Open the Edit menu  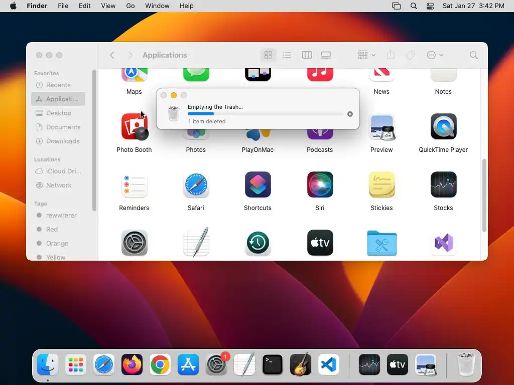[84, 6]
